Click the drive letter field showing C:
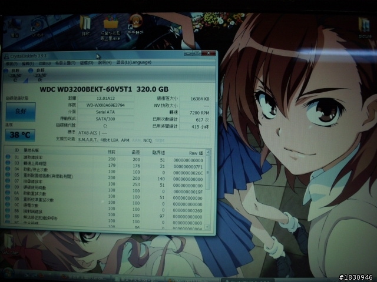Viewport: 377px width, 282px height. (105, 126)
